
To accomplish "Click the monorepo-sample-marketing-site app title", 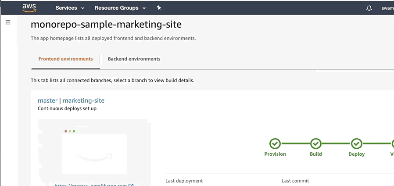I will point(106,25).
